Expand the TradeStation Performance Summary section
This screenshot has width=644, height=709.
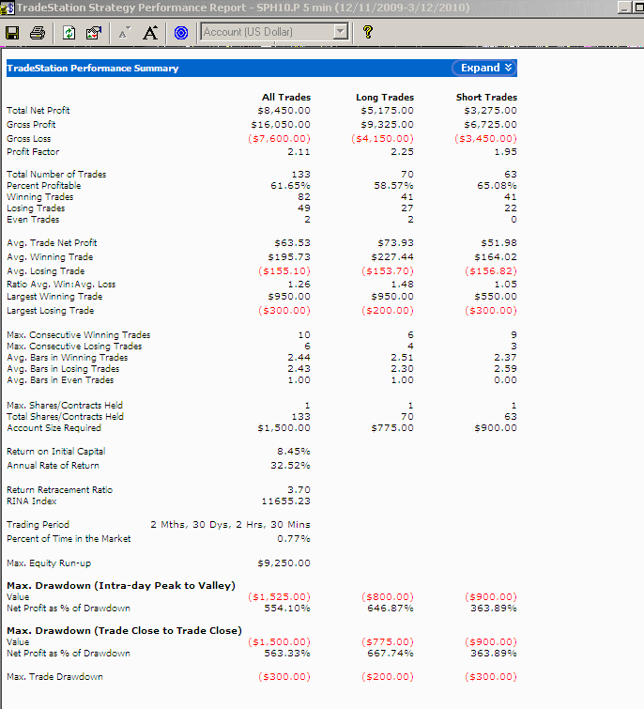pyautogui.click(x=484, y=68)
